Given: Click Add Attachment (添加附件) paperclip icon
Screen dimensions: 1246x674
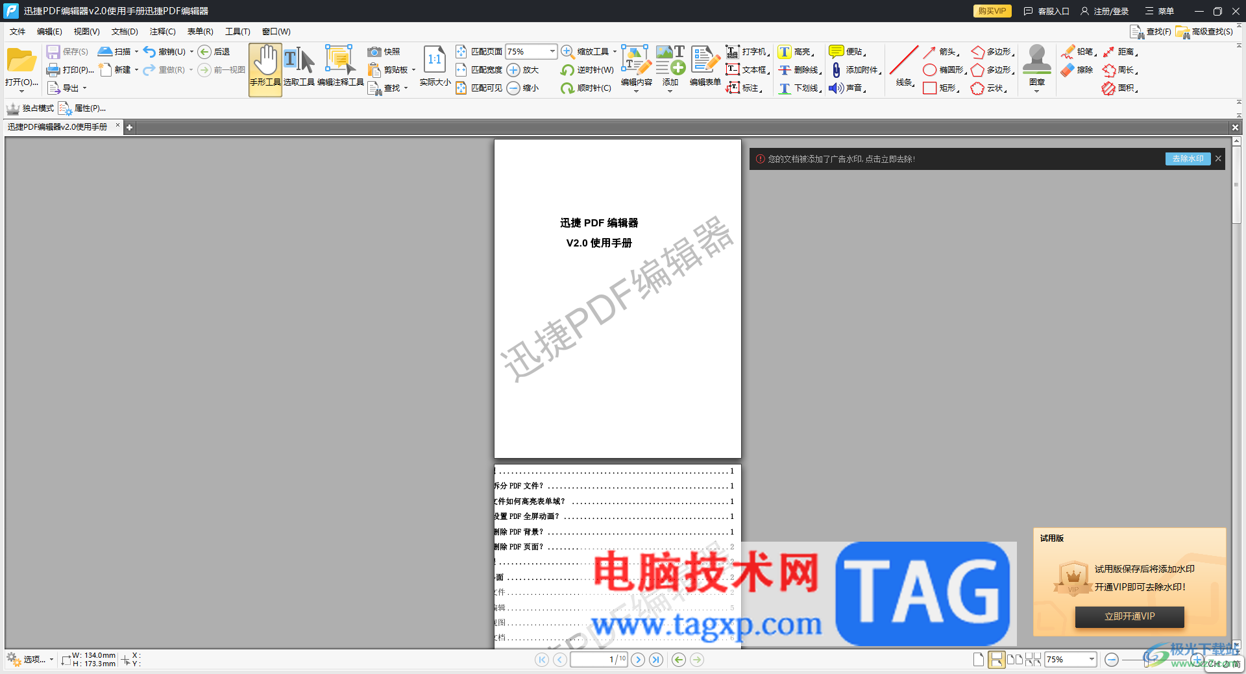Looking at the screenshot, I should pyautogui.click(x=837, y=70).
